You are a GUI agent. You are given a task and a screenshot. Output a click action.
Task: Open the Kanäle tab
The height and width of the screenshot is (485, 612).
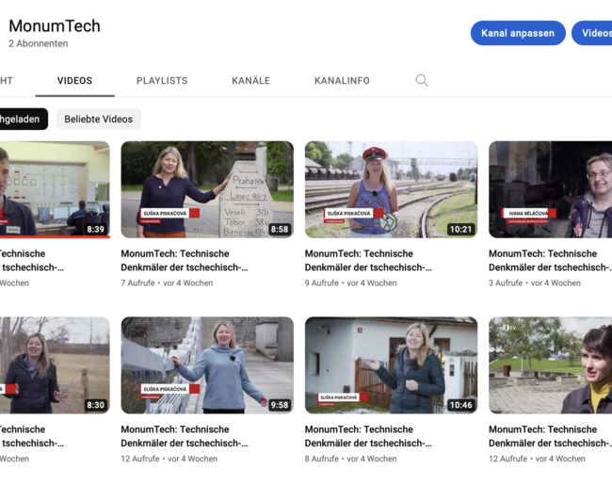(x=250, y=81)
